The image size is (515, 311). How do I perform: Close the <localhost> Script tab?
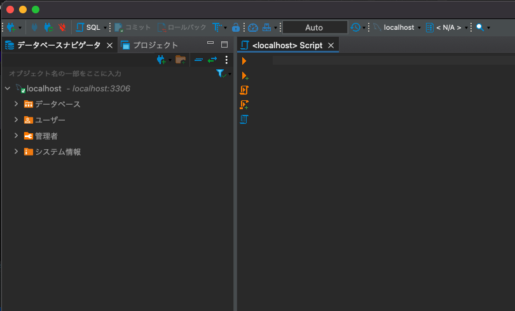[x=331, y=46]
